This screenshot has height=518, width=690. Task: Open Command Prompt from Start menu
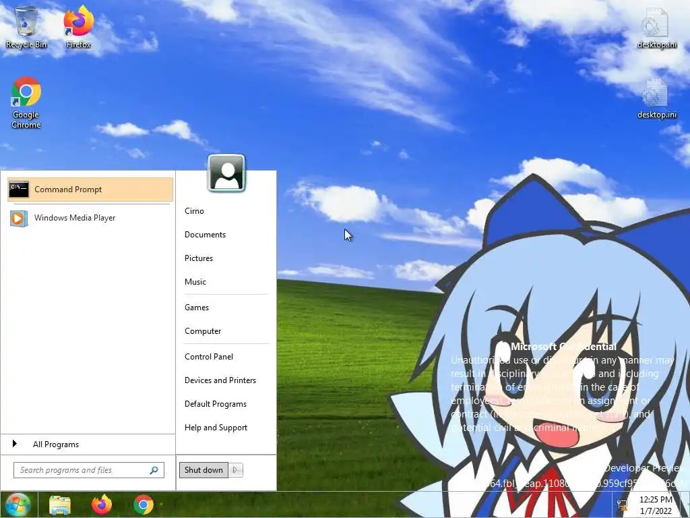point(90,190)
